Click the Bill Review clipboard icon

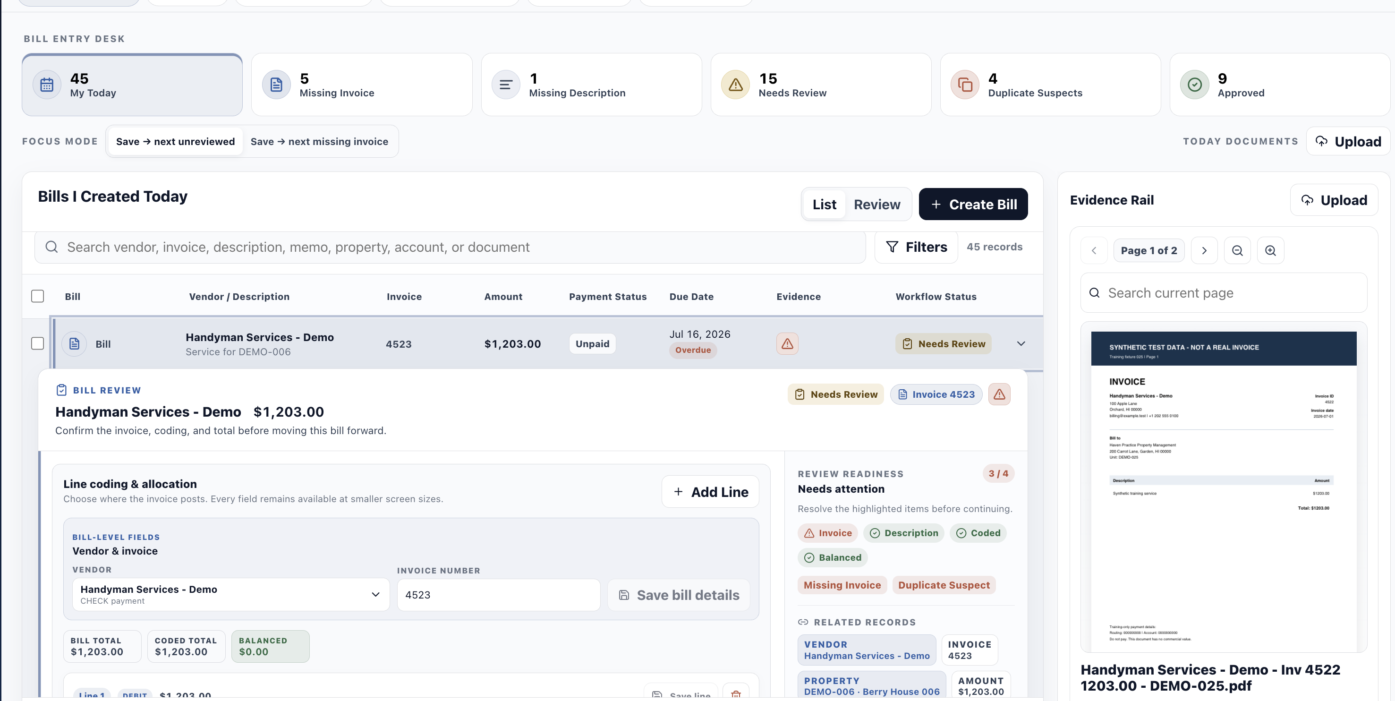click(62, 390)
